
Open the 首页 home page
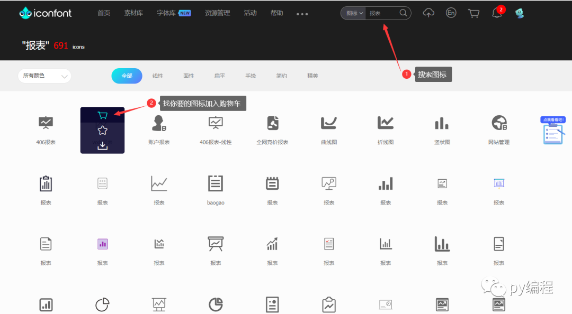coord(104,13)
